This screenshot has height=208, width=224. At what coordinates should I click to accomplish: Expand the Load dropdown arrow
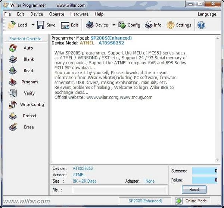pos(33,25)
